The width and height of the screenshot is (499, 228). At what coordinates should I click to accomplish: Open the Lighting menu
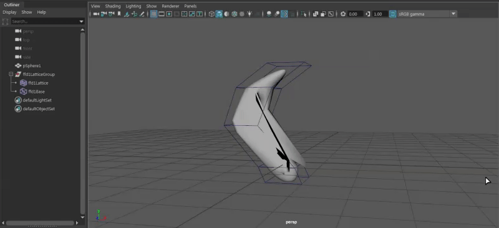(x=133, y=6)
